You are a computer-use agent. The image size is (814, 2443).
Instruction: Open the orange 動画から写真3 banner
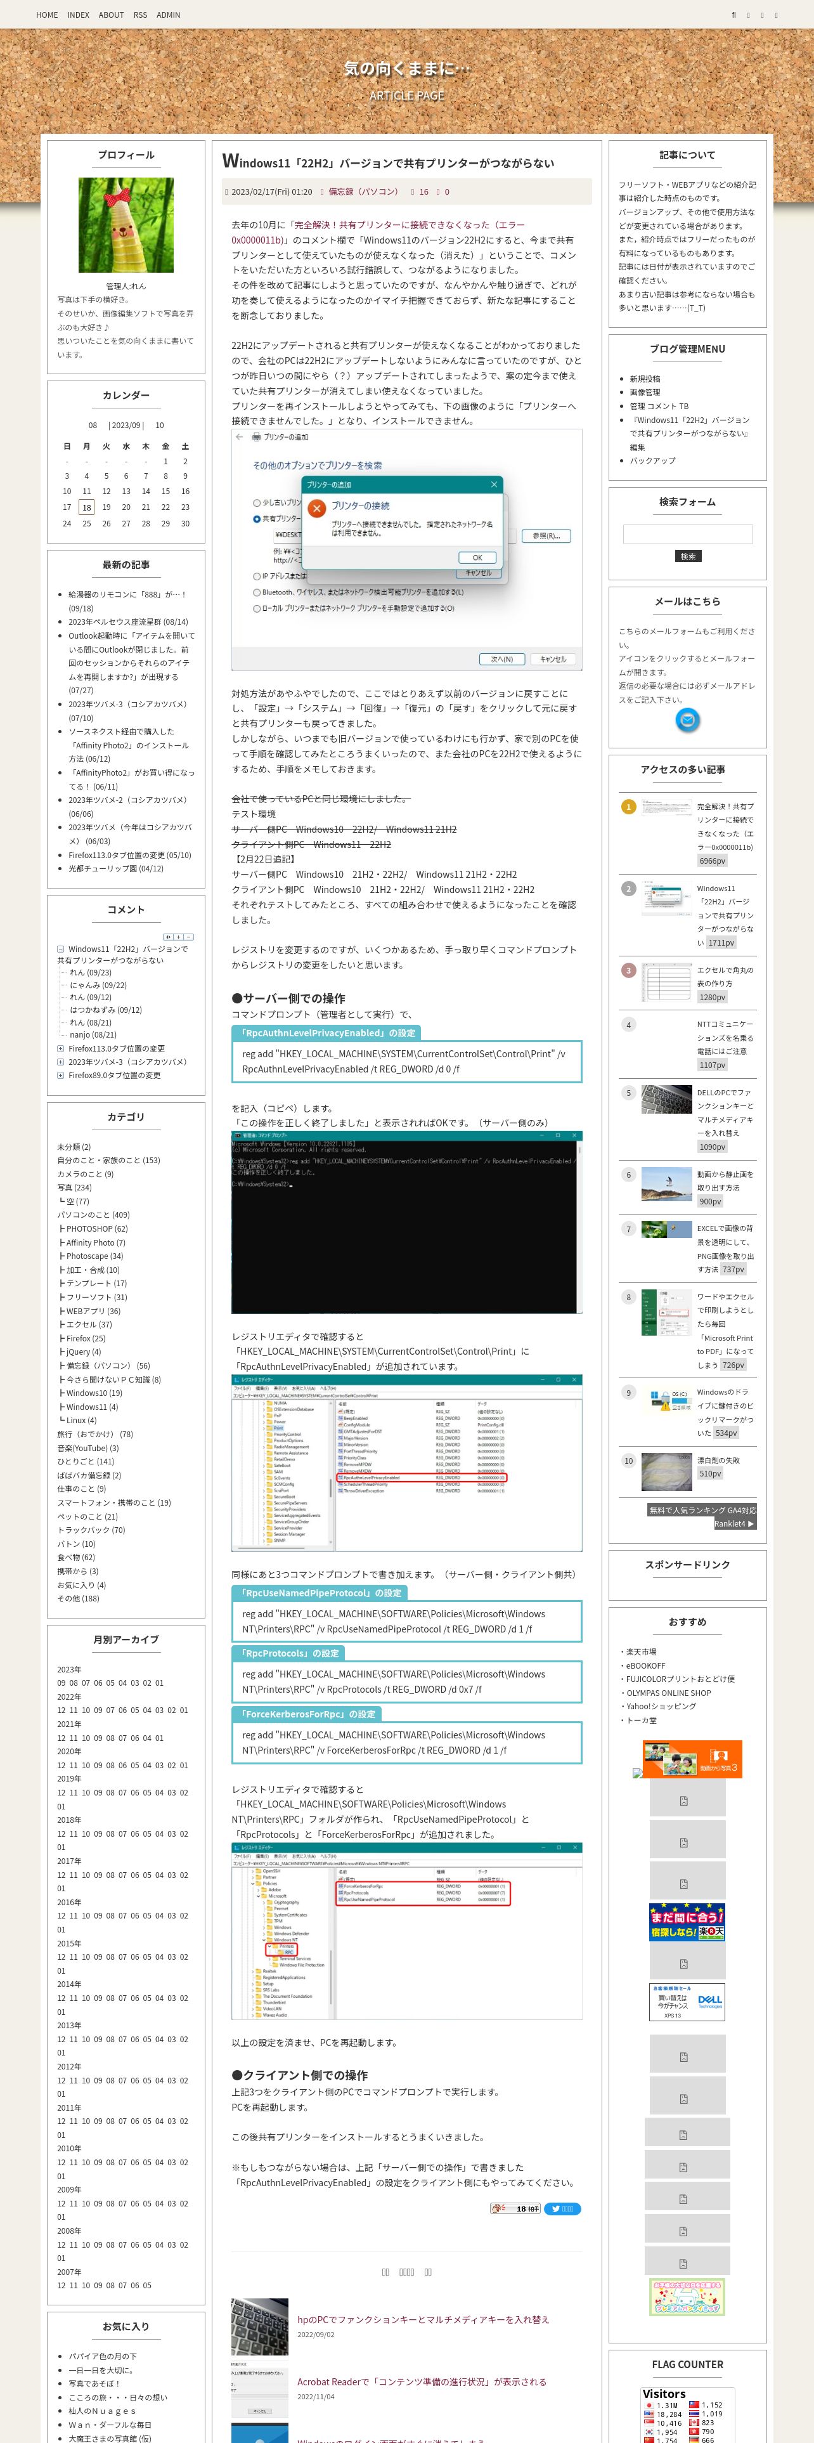692,1758
